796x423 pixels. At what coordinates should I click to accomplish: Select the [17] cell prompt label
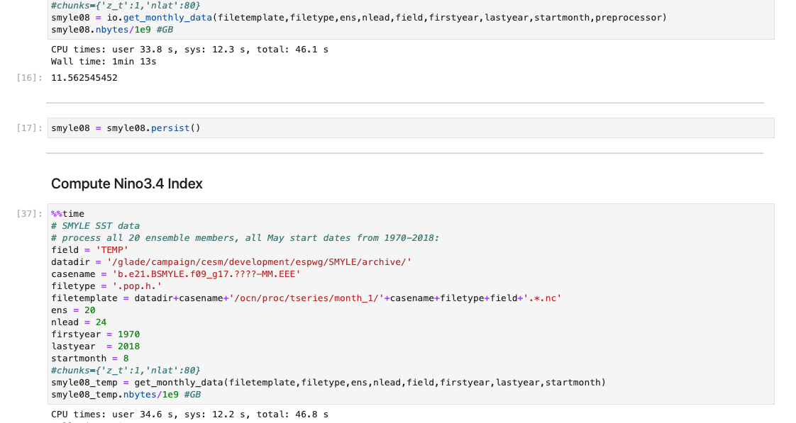pyautogui.click(x=30, y=128)
